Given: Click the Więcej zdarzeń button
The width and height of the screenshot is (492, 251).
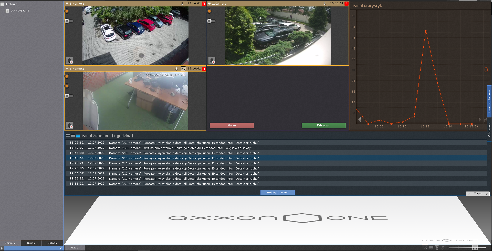Looking at the screenshot, I should point(277,192).
